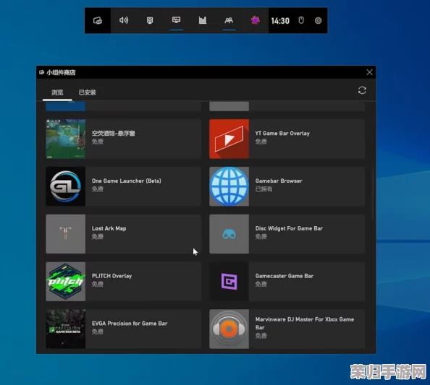The height and width of the screenshot is (385, 430).
Task: Open the purple widget icon in Game Bar
Action: point(256,20)
